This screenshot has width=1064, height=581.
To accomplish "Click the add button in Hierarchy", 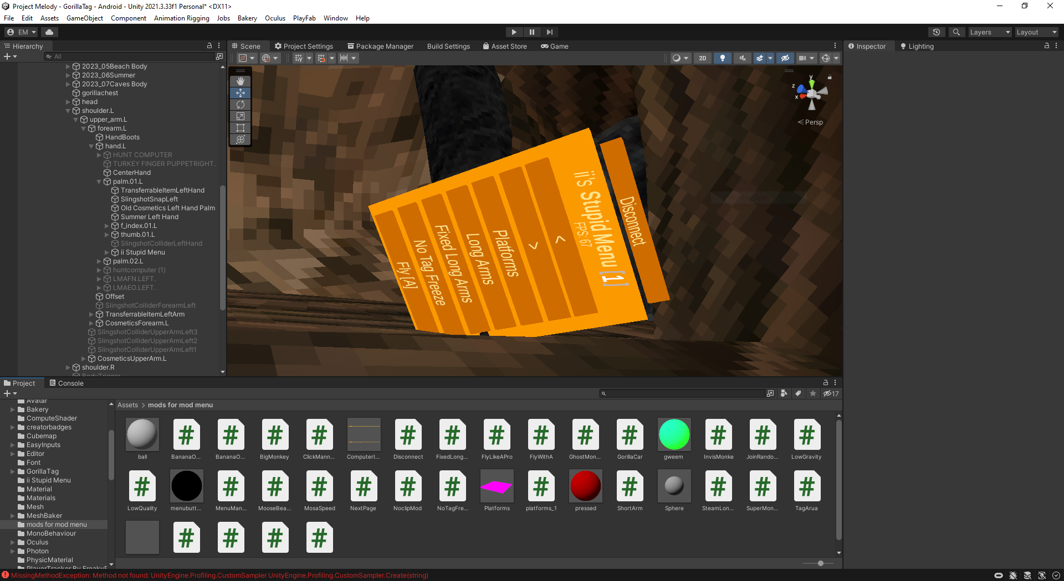I will (x=10, y=56).
